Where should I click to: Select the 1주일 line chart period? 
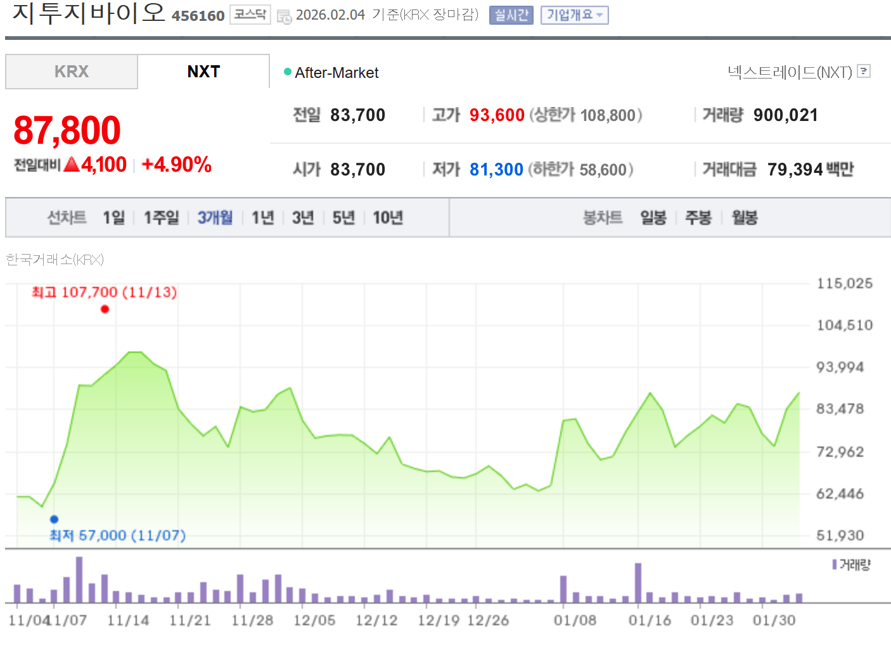(162, 218)
